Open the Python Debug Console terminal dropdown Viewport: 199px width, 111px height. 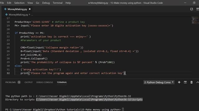pos(159,82)
